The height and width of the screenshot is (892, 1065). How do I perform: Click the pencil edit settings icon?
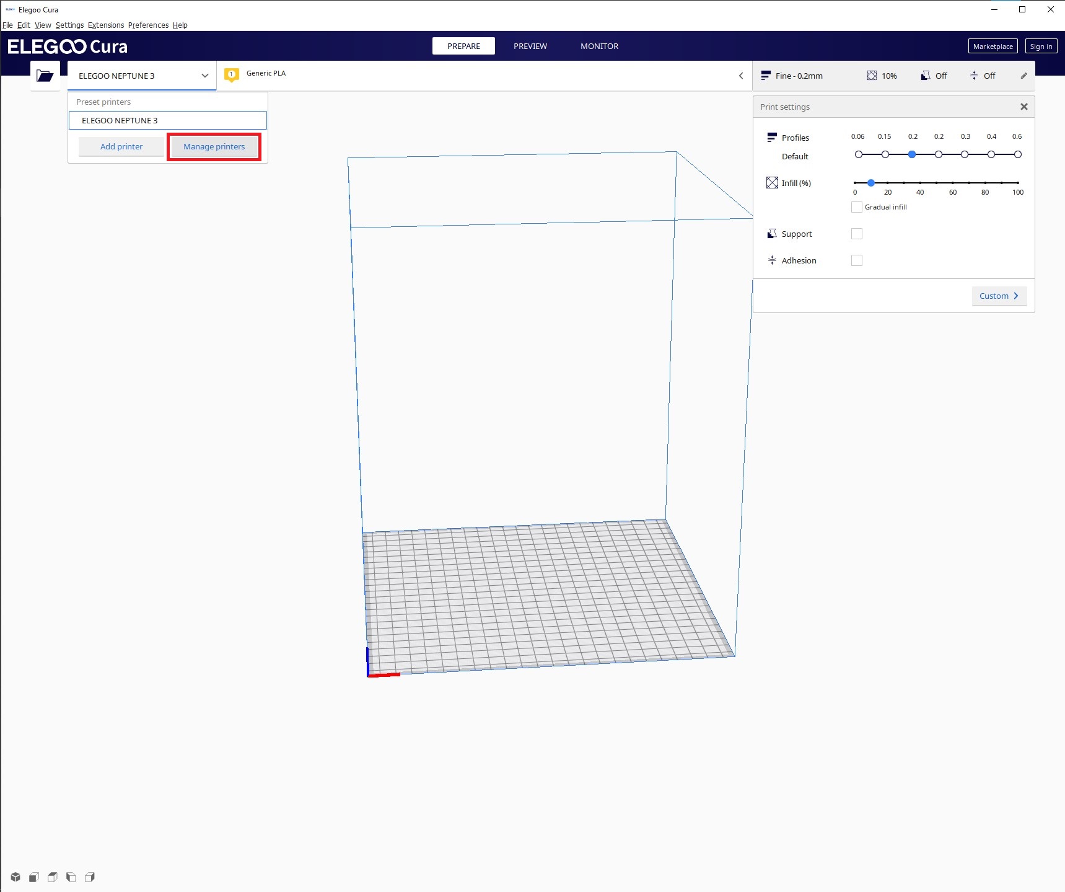pyautogui.click(x=1023, y=76)
